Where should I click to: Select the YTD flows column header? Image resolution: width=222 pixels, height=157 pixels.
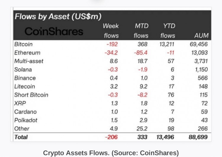point(168,31)
